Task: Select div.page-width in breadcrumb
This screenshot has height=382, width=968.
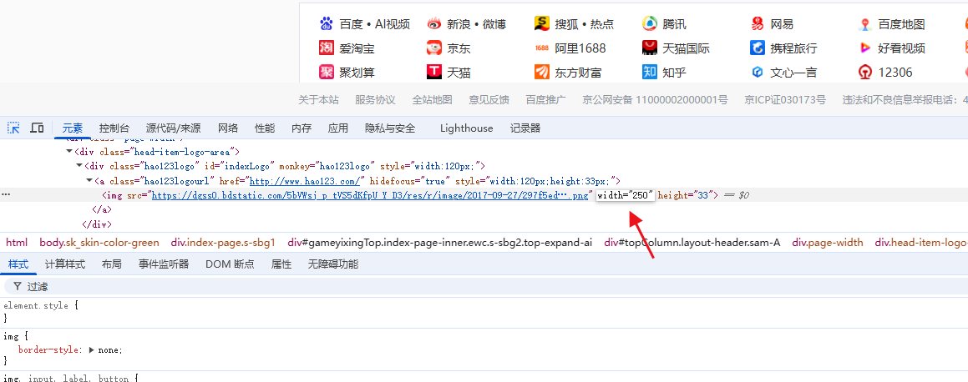Action: tap(828, 242)
